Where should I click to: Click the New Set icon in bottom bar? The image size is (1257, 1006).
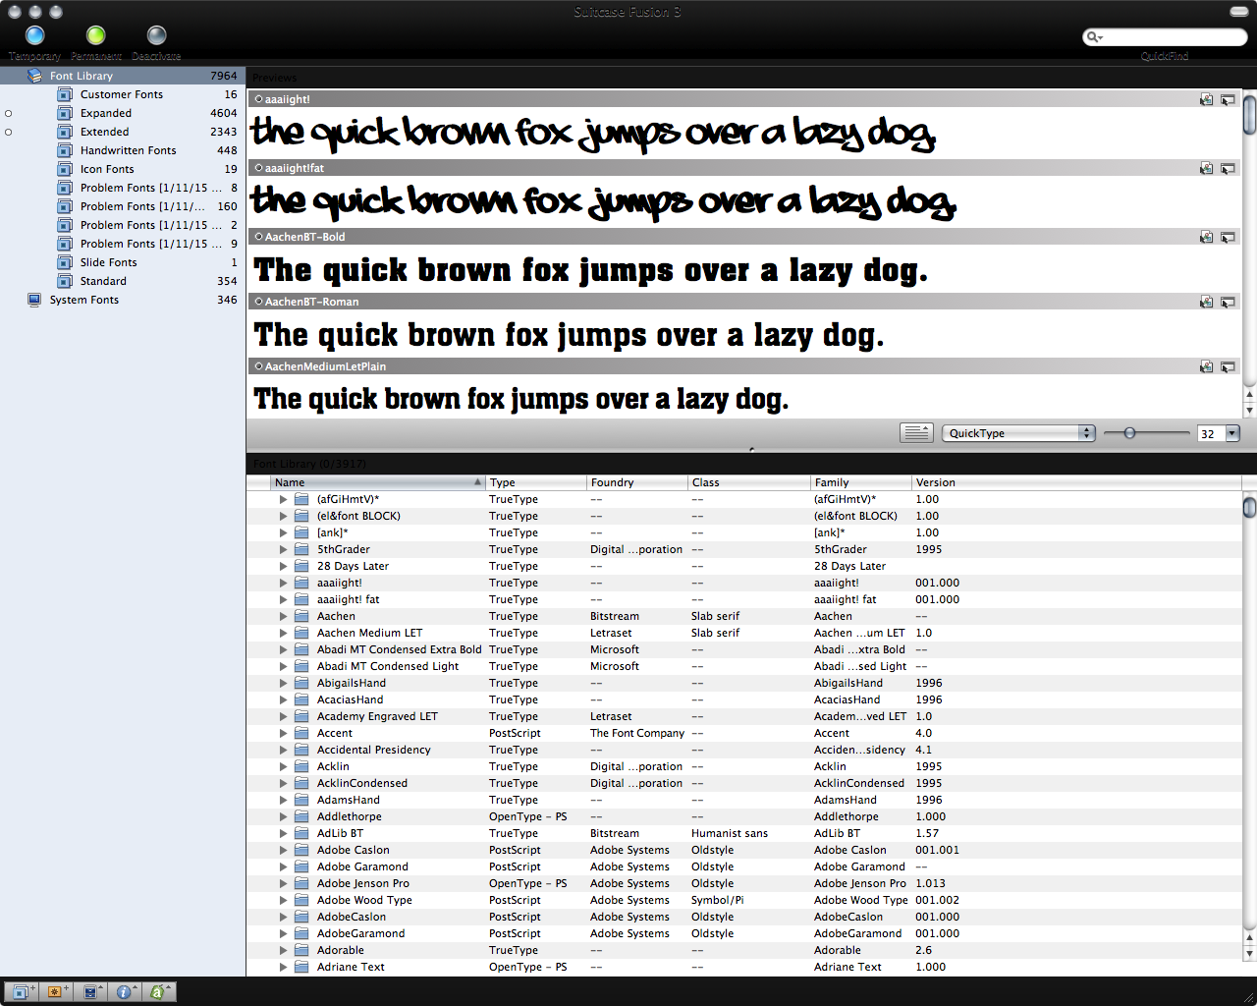(x=22, y=991)
